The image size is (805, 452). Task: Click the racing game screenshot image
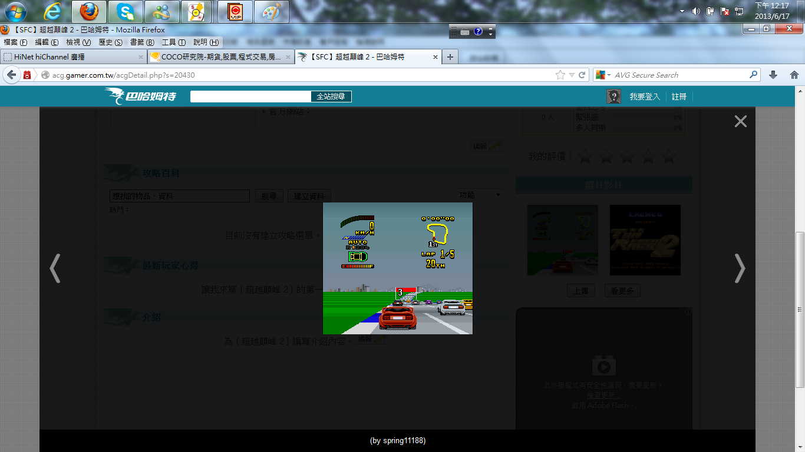pos(398,268)
